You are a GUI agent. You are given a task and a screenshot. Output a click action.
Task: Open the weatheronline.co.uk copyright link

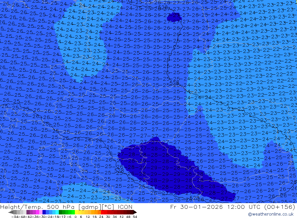click(x=271, y=214)
